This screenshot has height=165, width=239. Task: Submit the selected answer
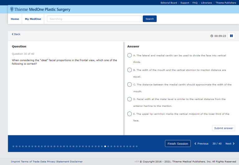[x=223, y=128]
